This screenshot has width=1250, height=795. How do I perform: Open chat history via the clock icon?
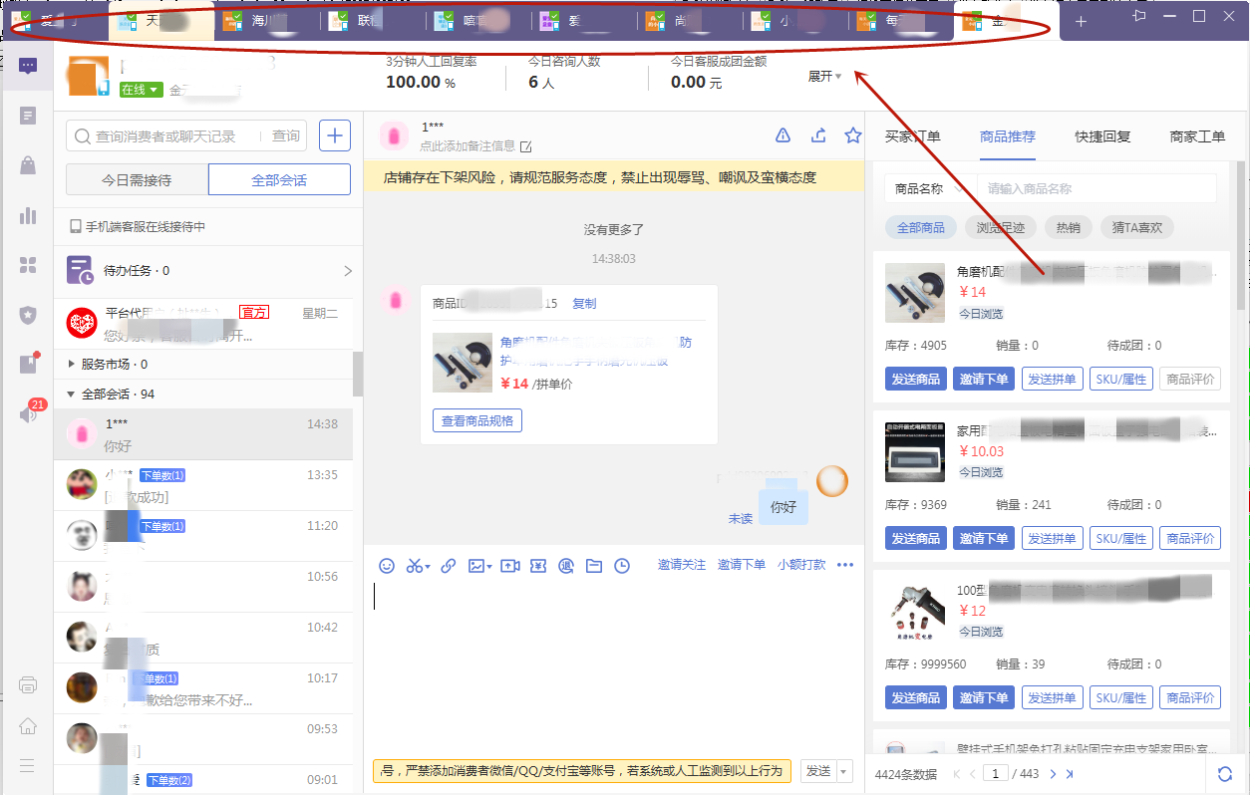(x=622, y=565)
